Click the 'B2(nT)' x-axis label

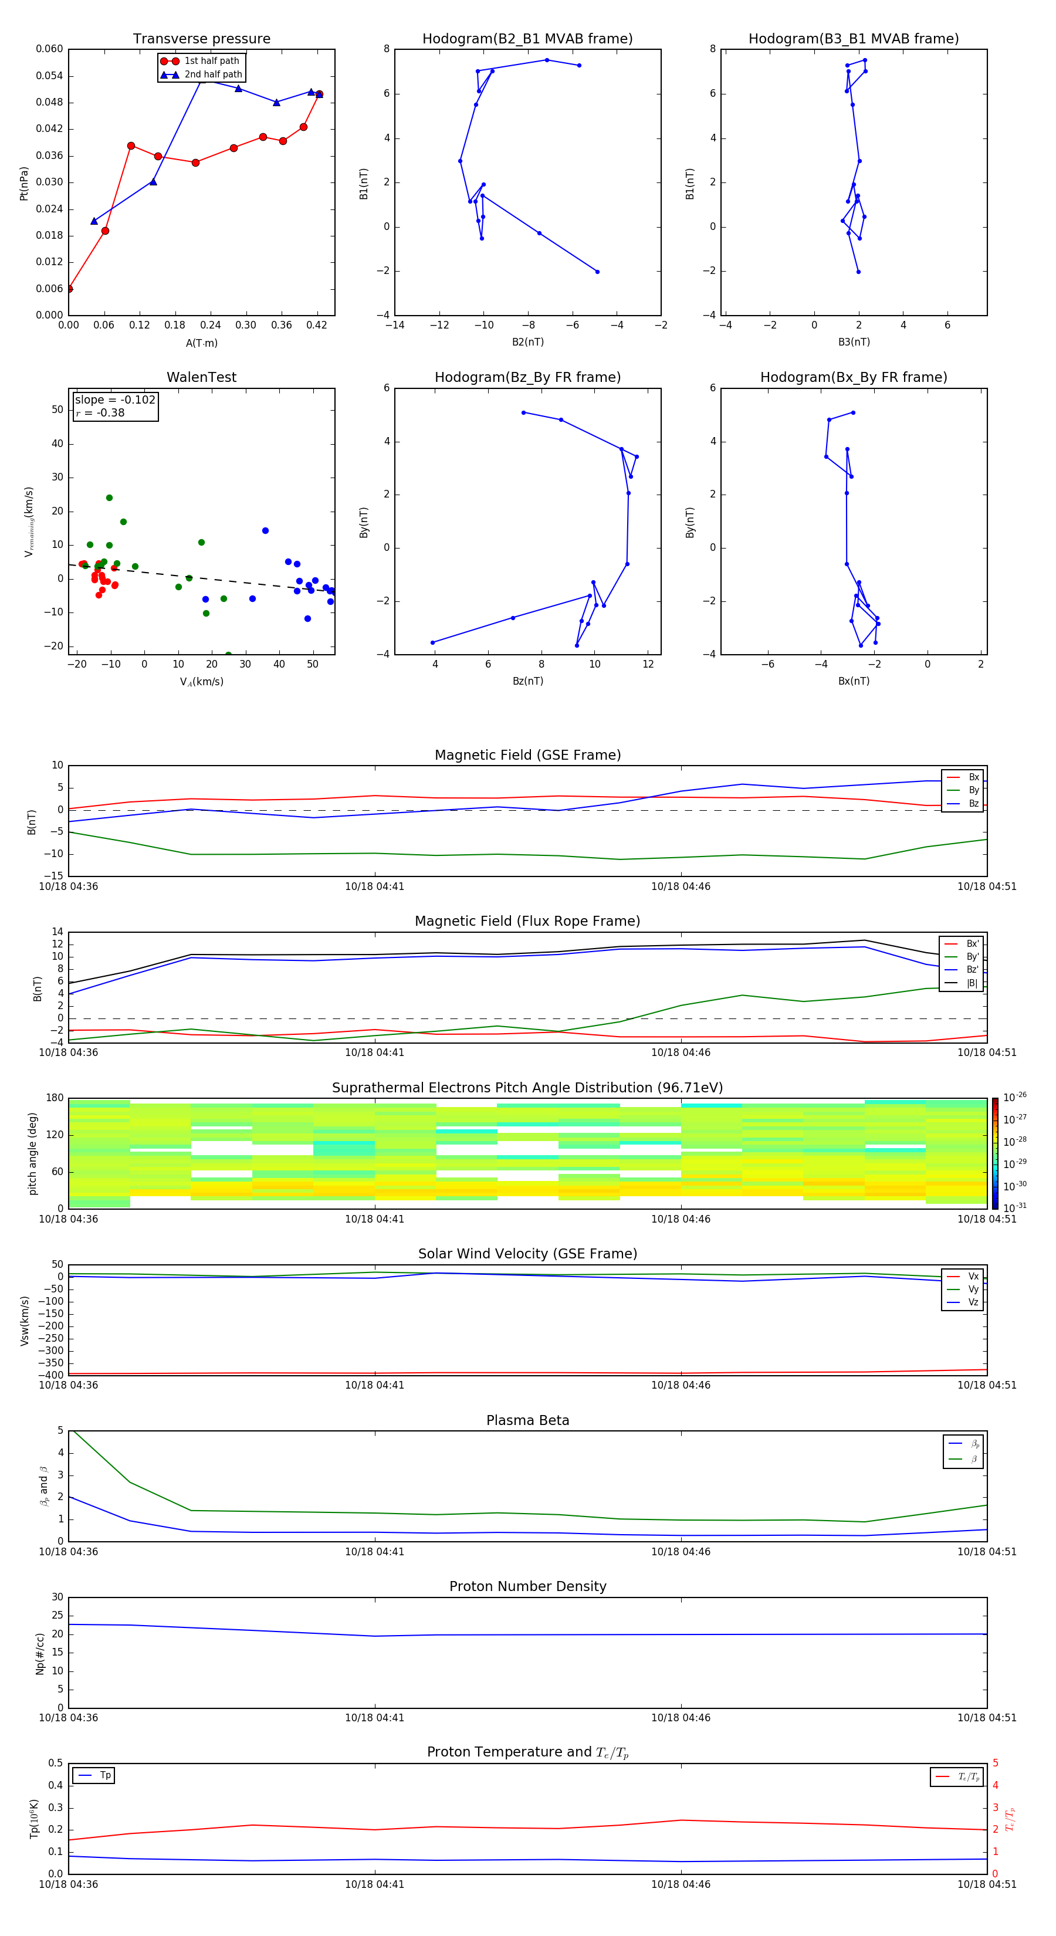pyautogui.click(x=527, y=342)
